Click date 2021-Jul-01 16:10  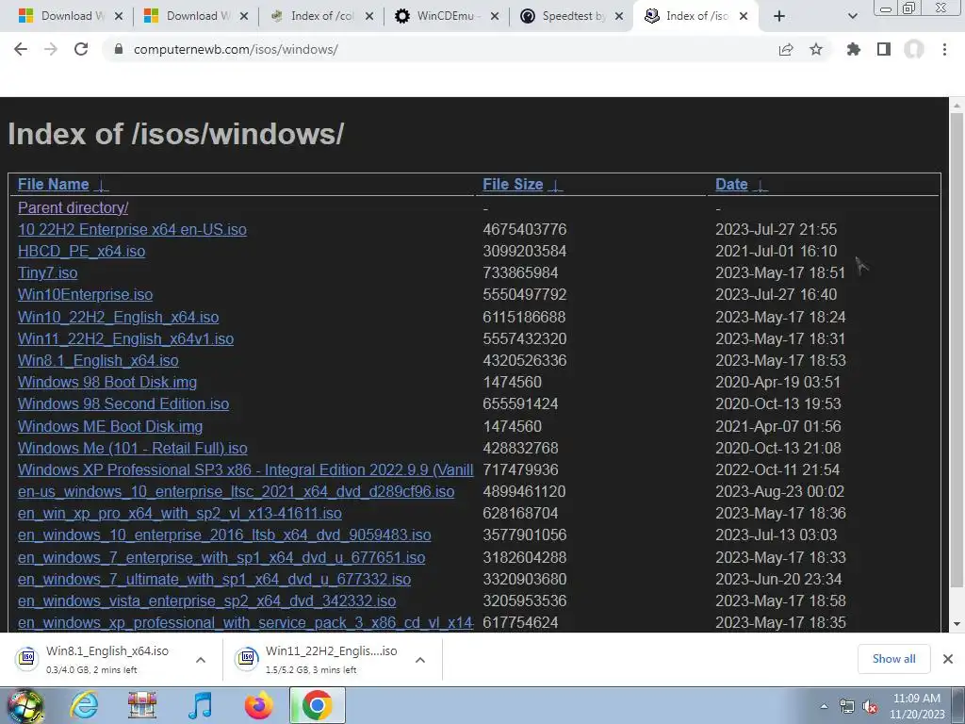pyautogui.click(x=776, y=251)
